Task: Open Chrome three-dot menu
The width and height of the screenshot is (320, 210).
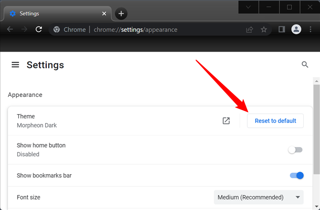Action: (311, 30)
